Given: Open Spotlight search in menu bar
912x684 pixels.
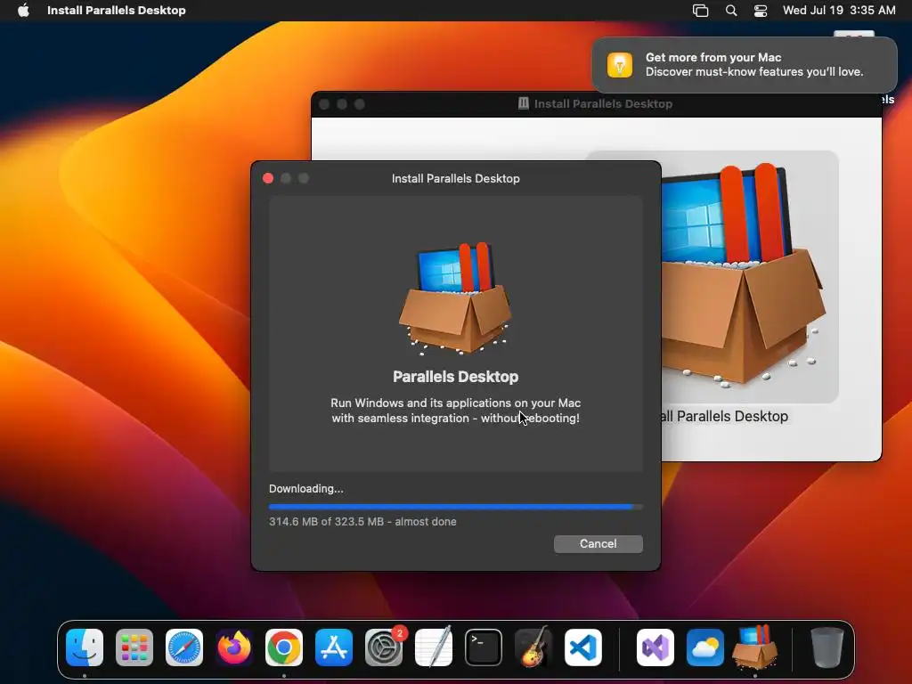Looking at the screenshot, I should tap(731, 11).
